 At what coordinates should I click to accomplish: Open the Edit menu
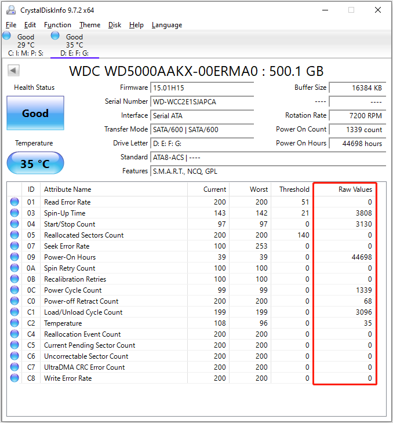30,25
